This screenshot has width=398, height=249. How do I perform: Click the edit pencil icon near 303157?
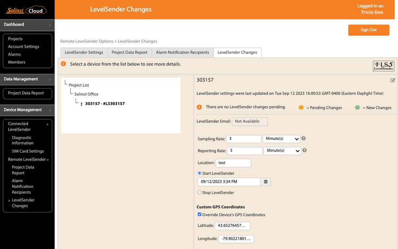click(392, 80)
